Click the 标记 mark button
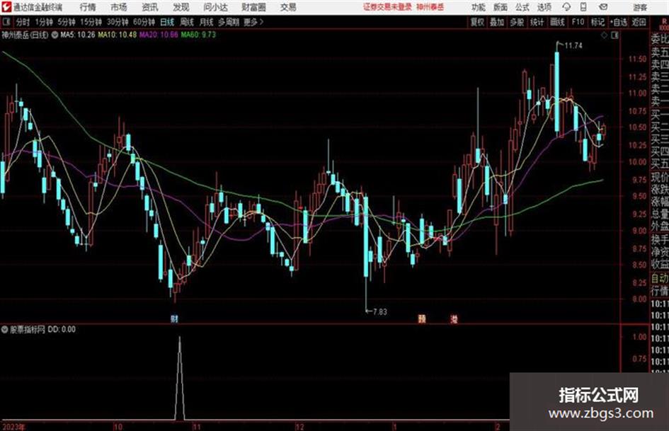 tap(597, 22)
